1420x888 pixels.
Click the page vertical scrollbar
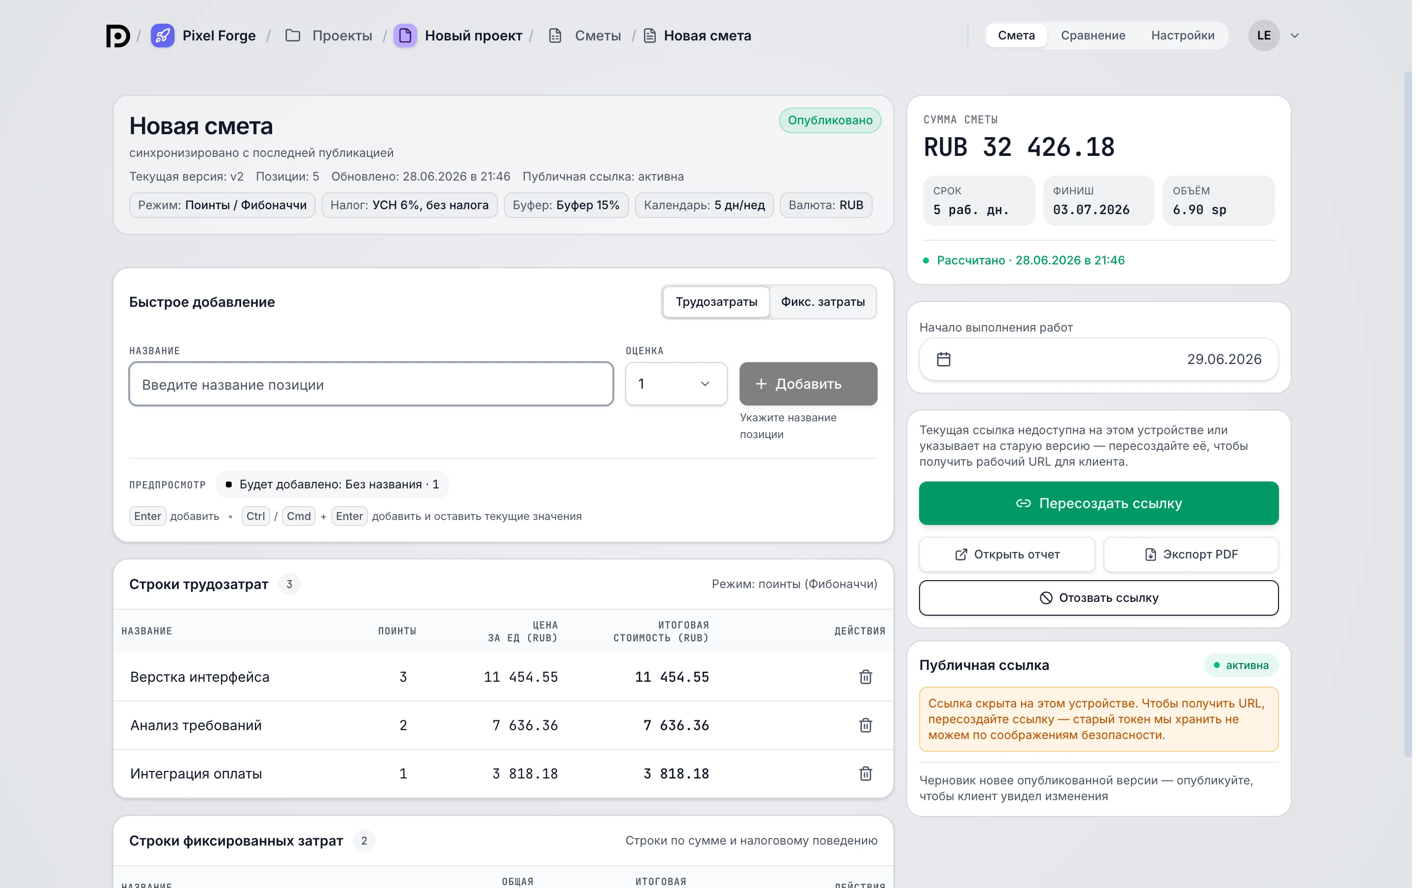coord(1407,414)
